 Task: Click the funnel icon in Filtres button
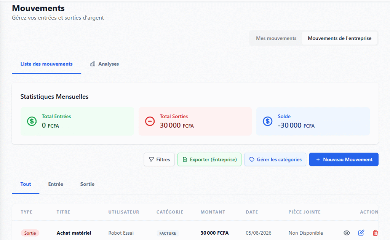pos(151,159)
